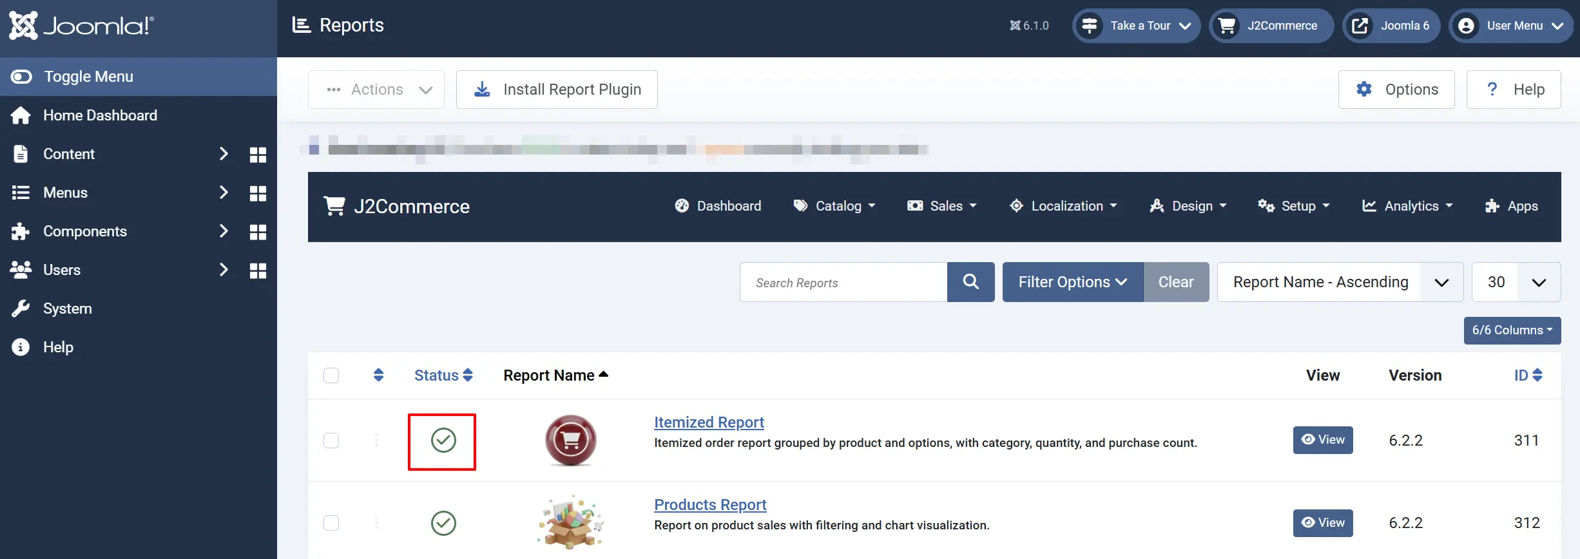This screenshot has height=559, width=1580.
Task: Open the User Menu dropdown
Action: (1512, 26)
